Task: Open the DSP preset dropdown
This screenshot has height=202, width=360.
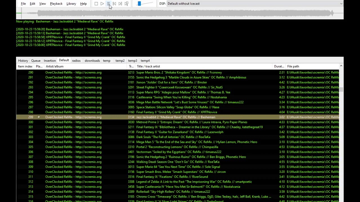Action: (x=255, y=4)
